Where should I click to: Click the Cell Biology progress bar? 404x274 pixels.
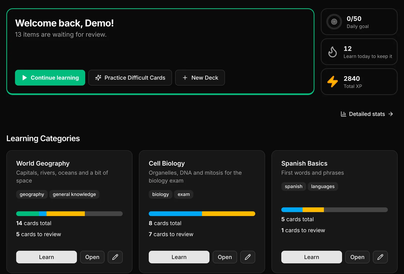click(202, 214)
